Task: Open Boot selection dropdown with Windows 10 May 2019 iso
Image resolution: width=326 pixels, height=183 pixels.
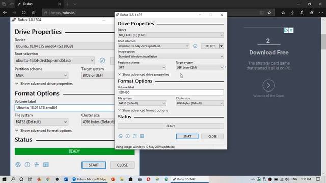Action: pos(153,46)
